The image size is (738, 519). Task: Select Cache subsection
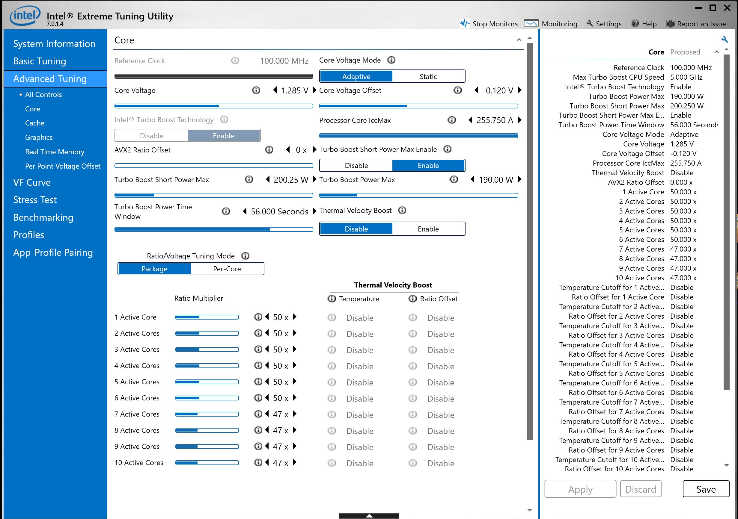click(35, 123)
